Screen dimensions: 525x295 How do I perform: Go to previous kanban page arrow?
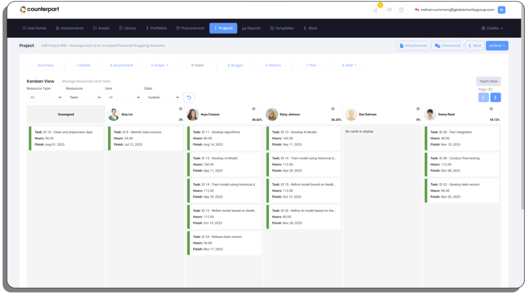(483, 97)
